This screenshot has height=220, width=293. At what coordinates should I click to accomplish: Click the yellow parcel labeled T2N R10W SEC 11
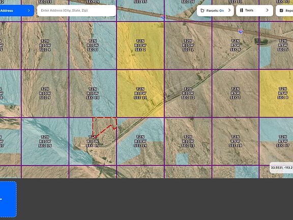(x=140, y=93)
